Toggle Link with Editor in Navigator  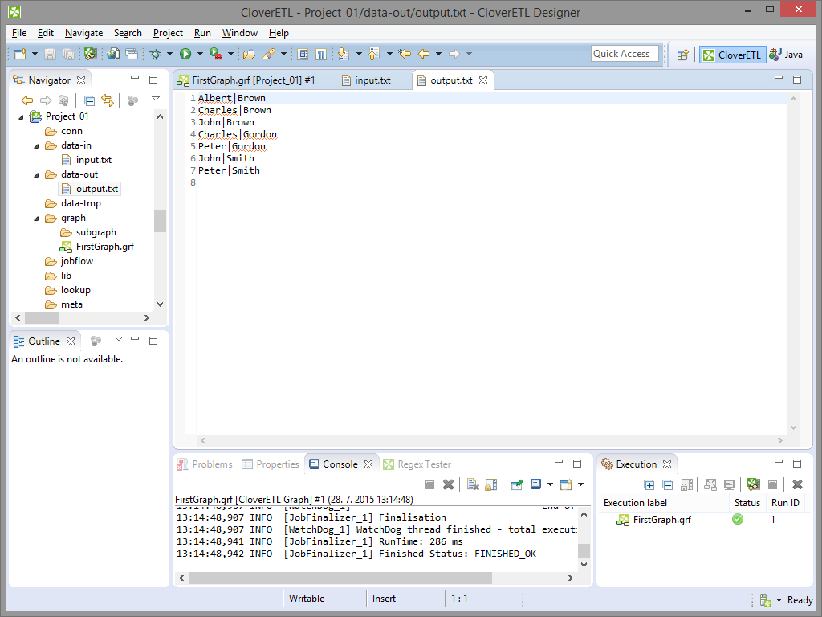(x=107, y=100)
